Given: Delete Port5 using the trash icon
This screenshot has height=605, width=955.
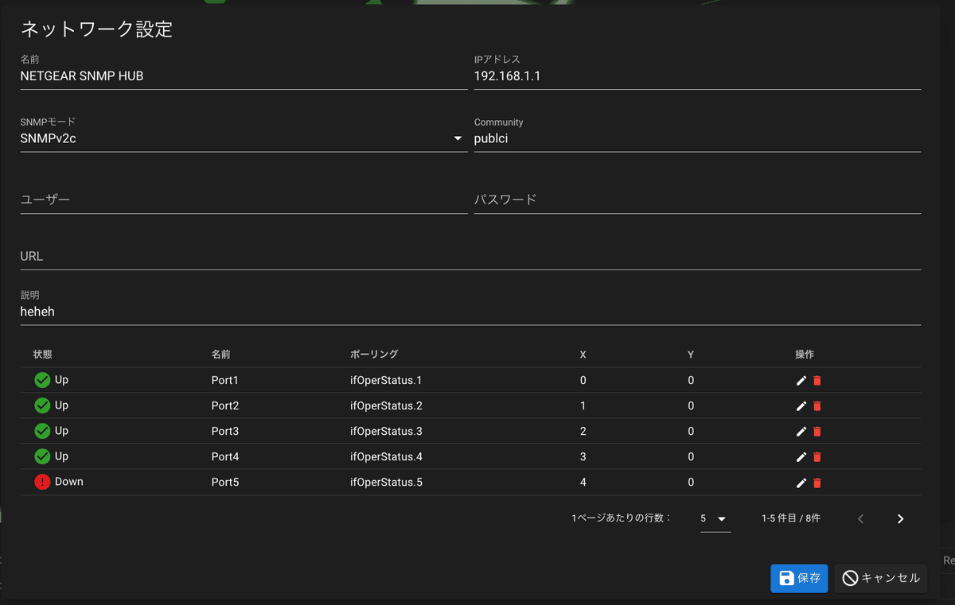Looking at the screenshot, I should coord(817,482).
